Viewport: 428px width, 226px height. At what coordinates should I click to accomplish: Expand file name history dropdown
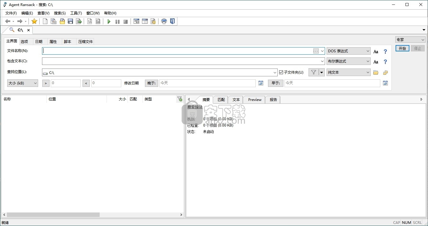coord(322,51)
